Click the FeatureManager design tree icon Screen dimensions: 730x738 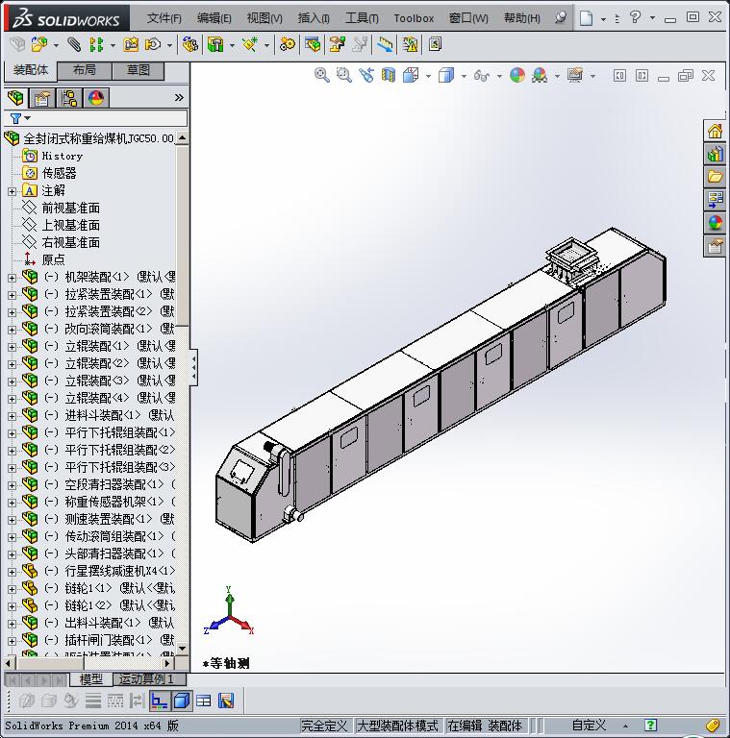click(x=16, y=98)
